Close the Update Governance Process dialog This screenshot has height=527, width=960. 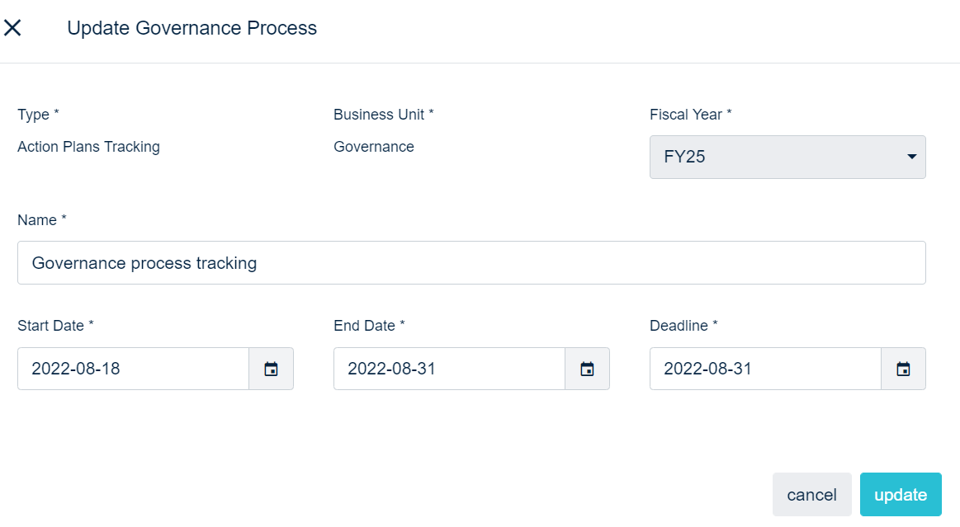tap(12, 28)
